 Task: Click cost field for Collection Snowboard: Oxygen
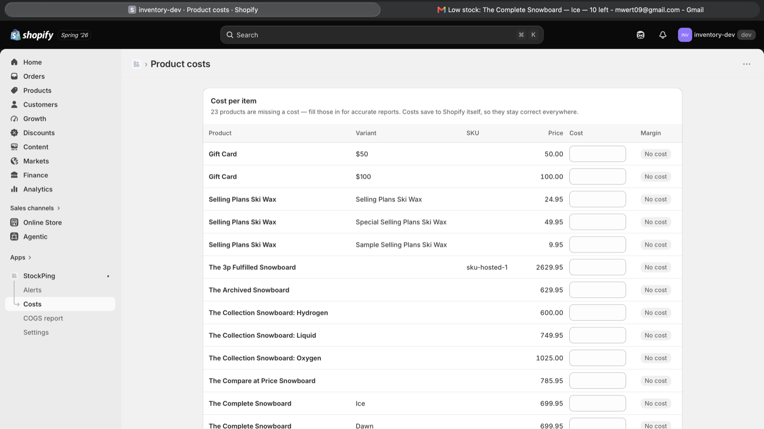[597, 358]
